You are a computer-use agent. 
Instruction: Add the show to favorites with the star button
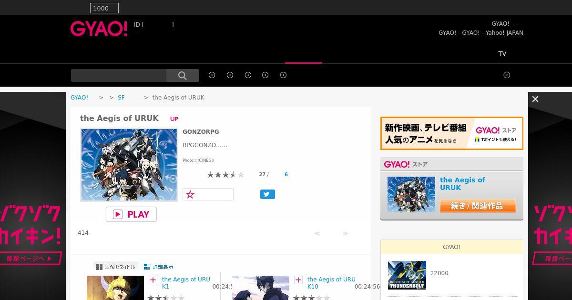[208, 194]
